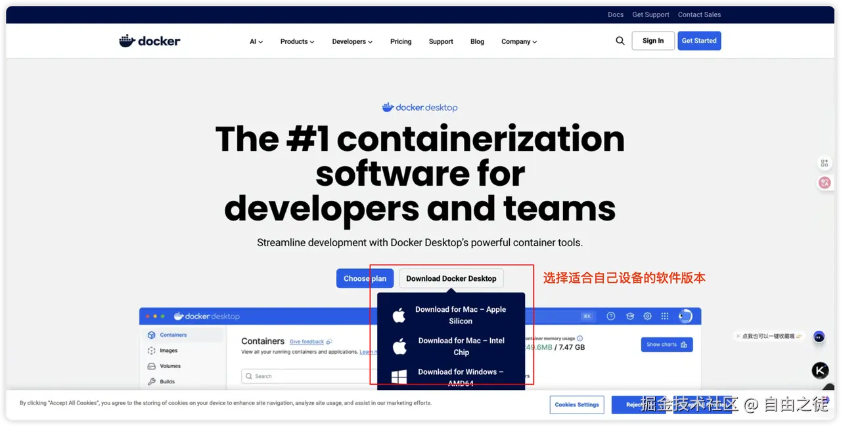Click the Sign In button
The height and width of the screenshot is (426, 841).
coord(653,41)
